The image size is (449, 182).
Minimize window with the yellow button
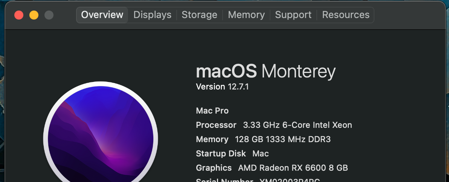[34, 15]
